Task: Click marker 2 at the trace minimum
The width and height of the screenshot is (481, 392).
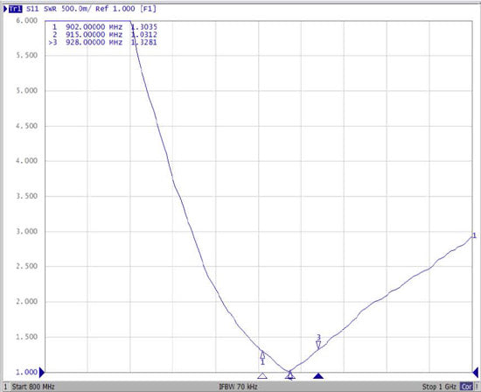Action: 290,374
